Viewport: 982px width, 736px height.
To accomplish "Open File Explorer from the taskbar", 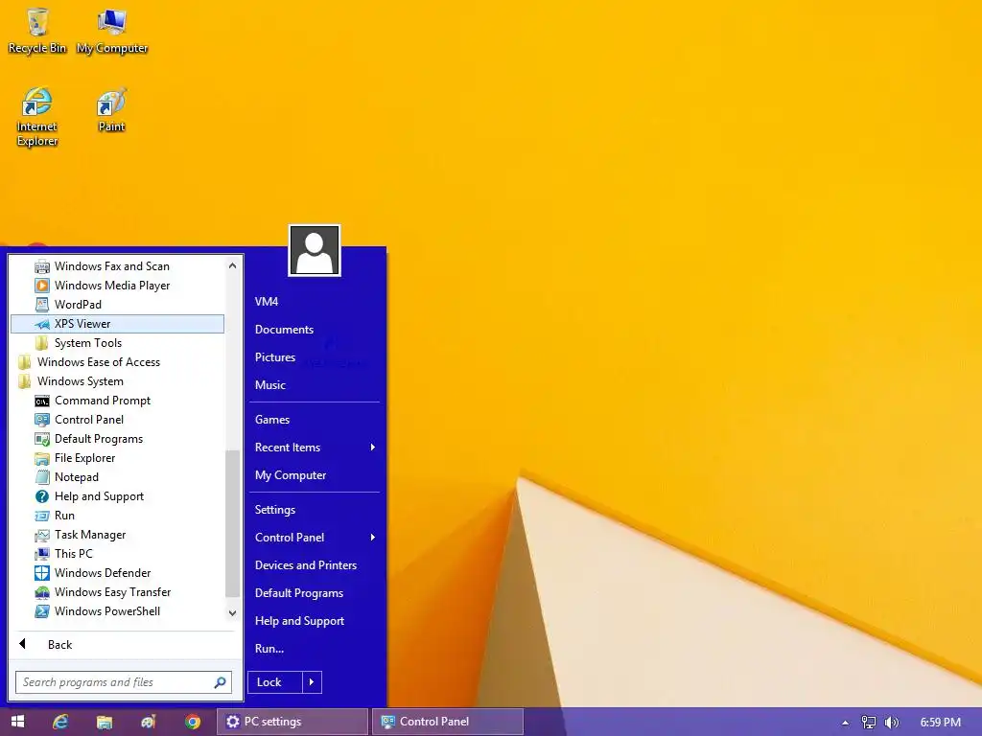I will coord(104,722).
